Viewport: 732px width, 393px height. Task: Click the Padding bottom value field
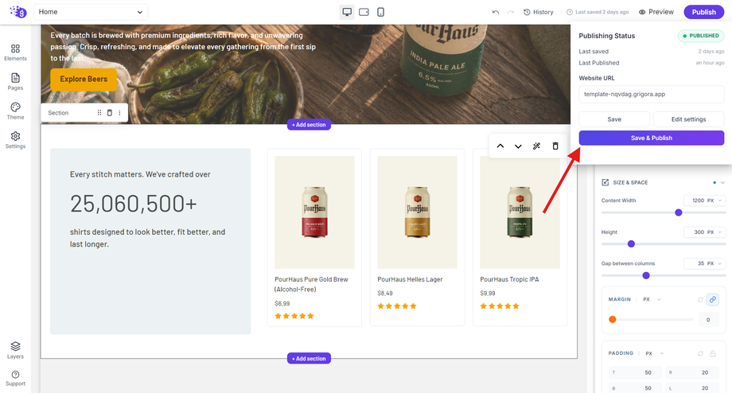click(x=635, y=388)
